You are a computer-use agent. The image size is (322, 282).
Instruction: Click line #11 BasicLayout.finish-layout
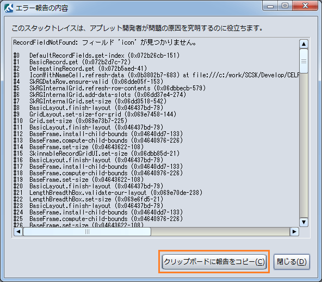click(x=88, y=127)
